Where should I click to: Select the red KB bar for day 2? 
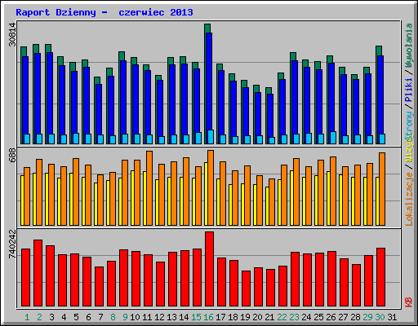38,273
